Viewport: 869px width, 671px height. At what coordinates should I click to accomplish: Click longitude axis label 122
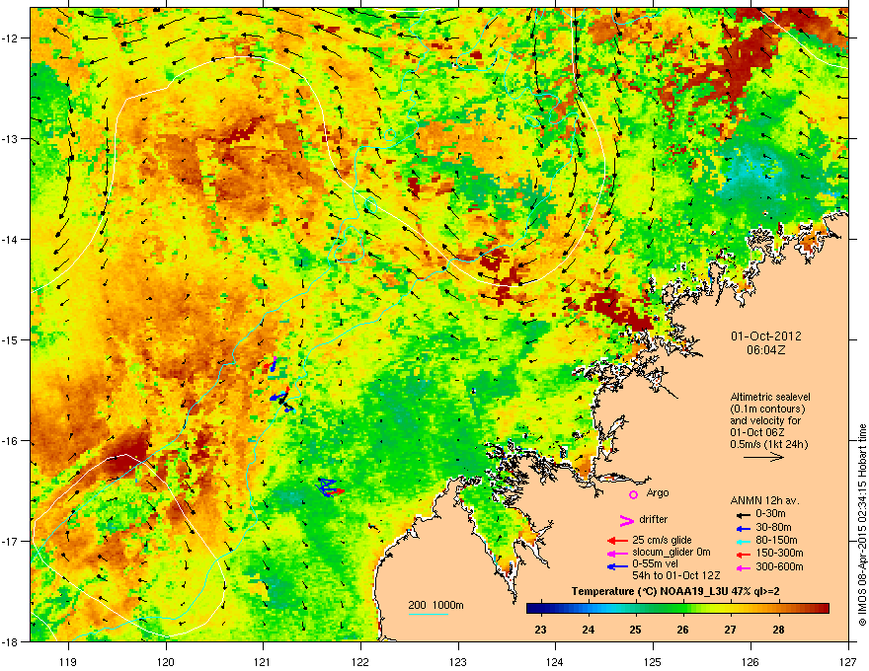(360, 661)
